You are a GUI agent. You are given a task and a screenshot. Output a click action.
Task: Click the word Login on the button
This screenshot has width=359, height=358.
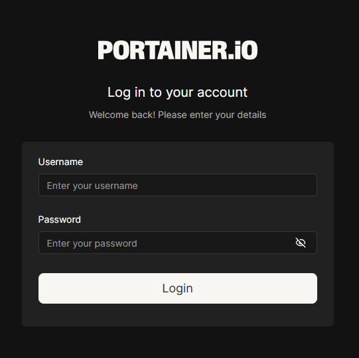pos(177,288)
